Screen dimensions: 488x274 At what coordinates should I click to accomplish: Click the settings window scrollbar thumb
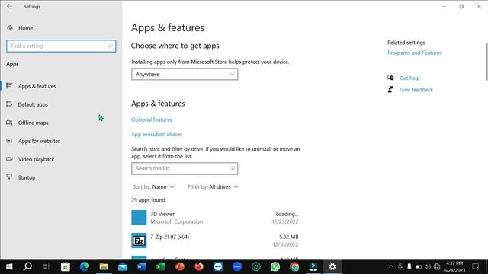pyautogui.click(x=486, y=62)
